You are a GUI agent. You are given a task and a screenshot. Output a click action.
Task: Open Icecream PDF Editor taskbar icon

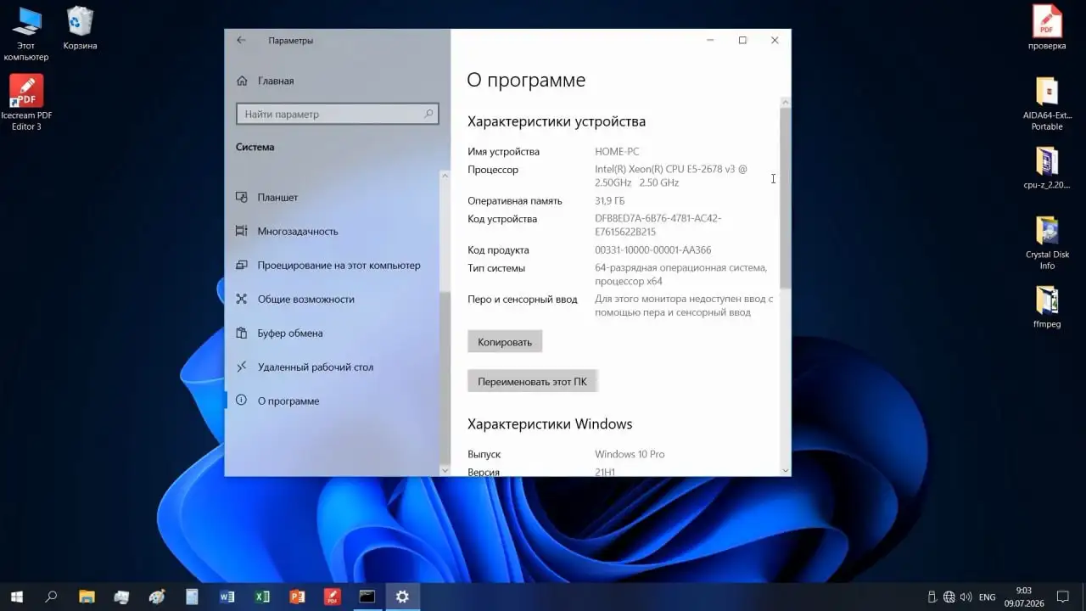pos(333,597)
